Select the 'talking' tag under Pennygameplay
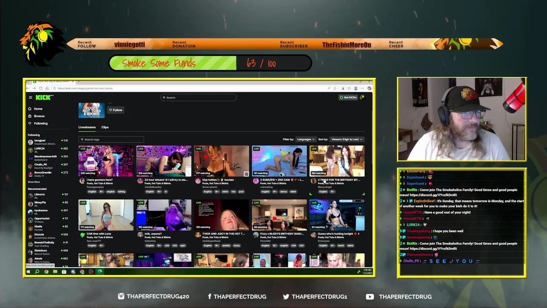 [121, 192]
